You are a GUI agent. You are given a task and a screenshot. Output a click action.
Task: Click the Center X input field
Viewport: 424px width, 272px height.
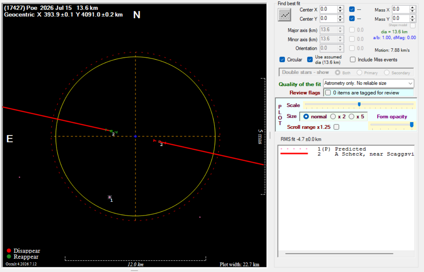328,9
